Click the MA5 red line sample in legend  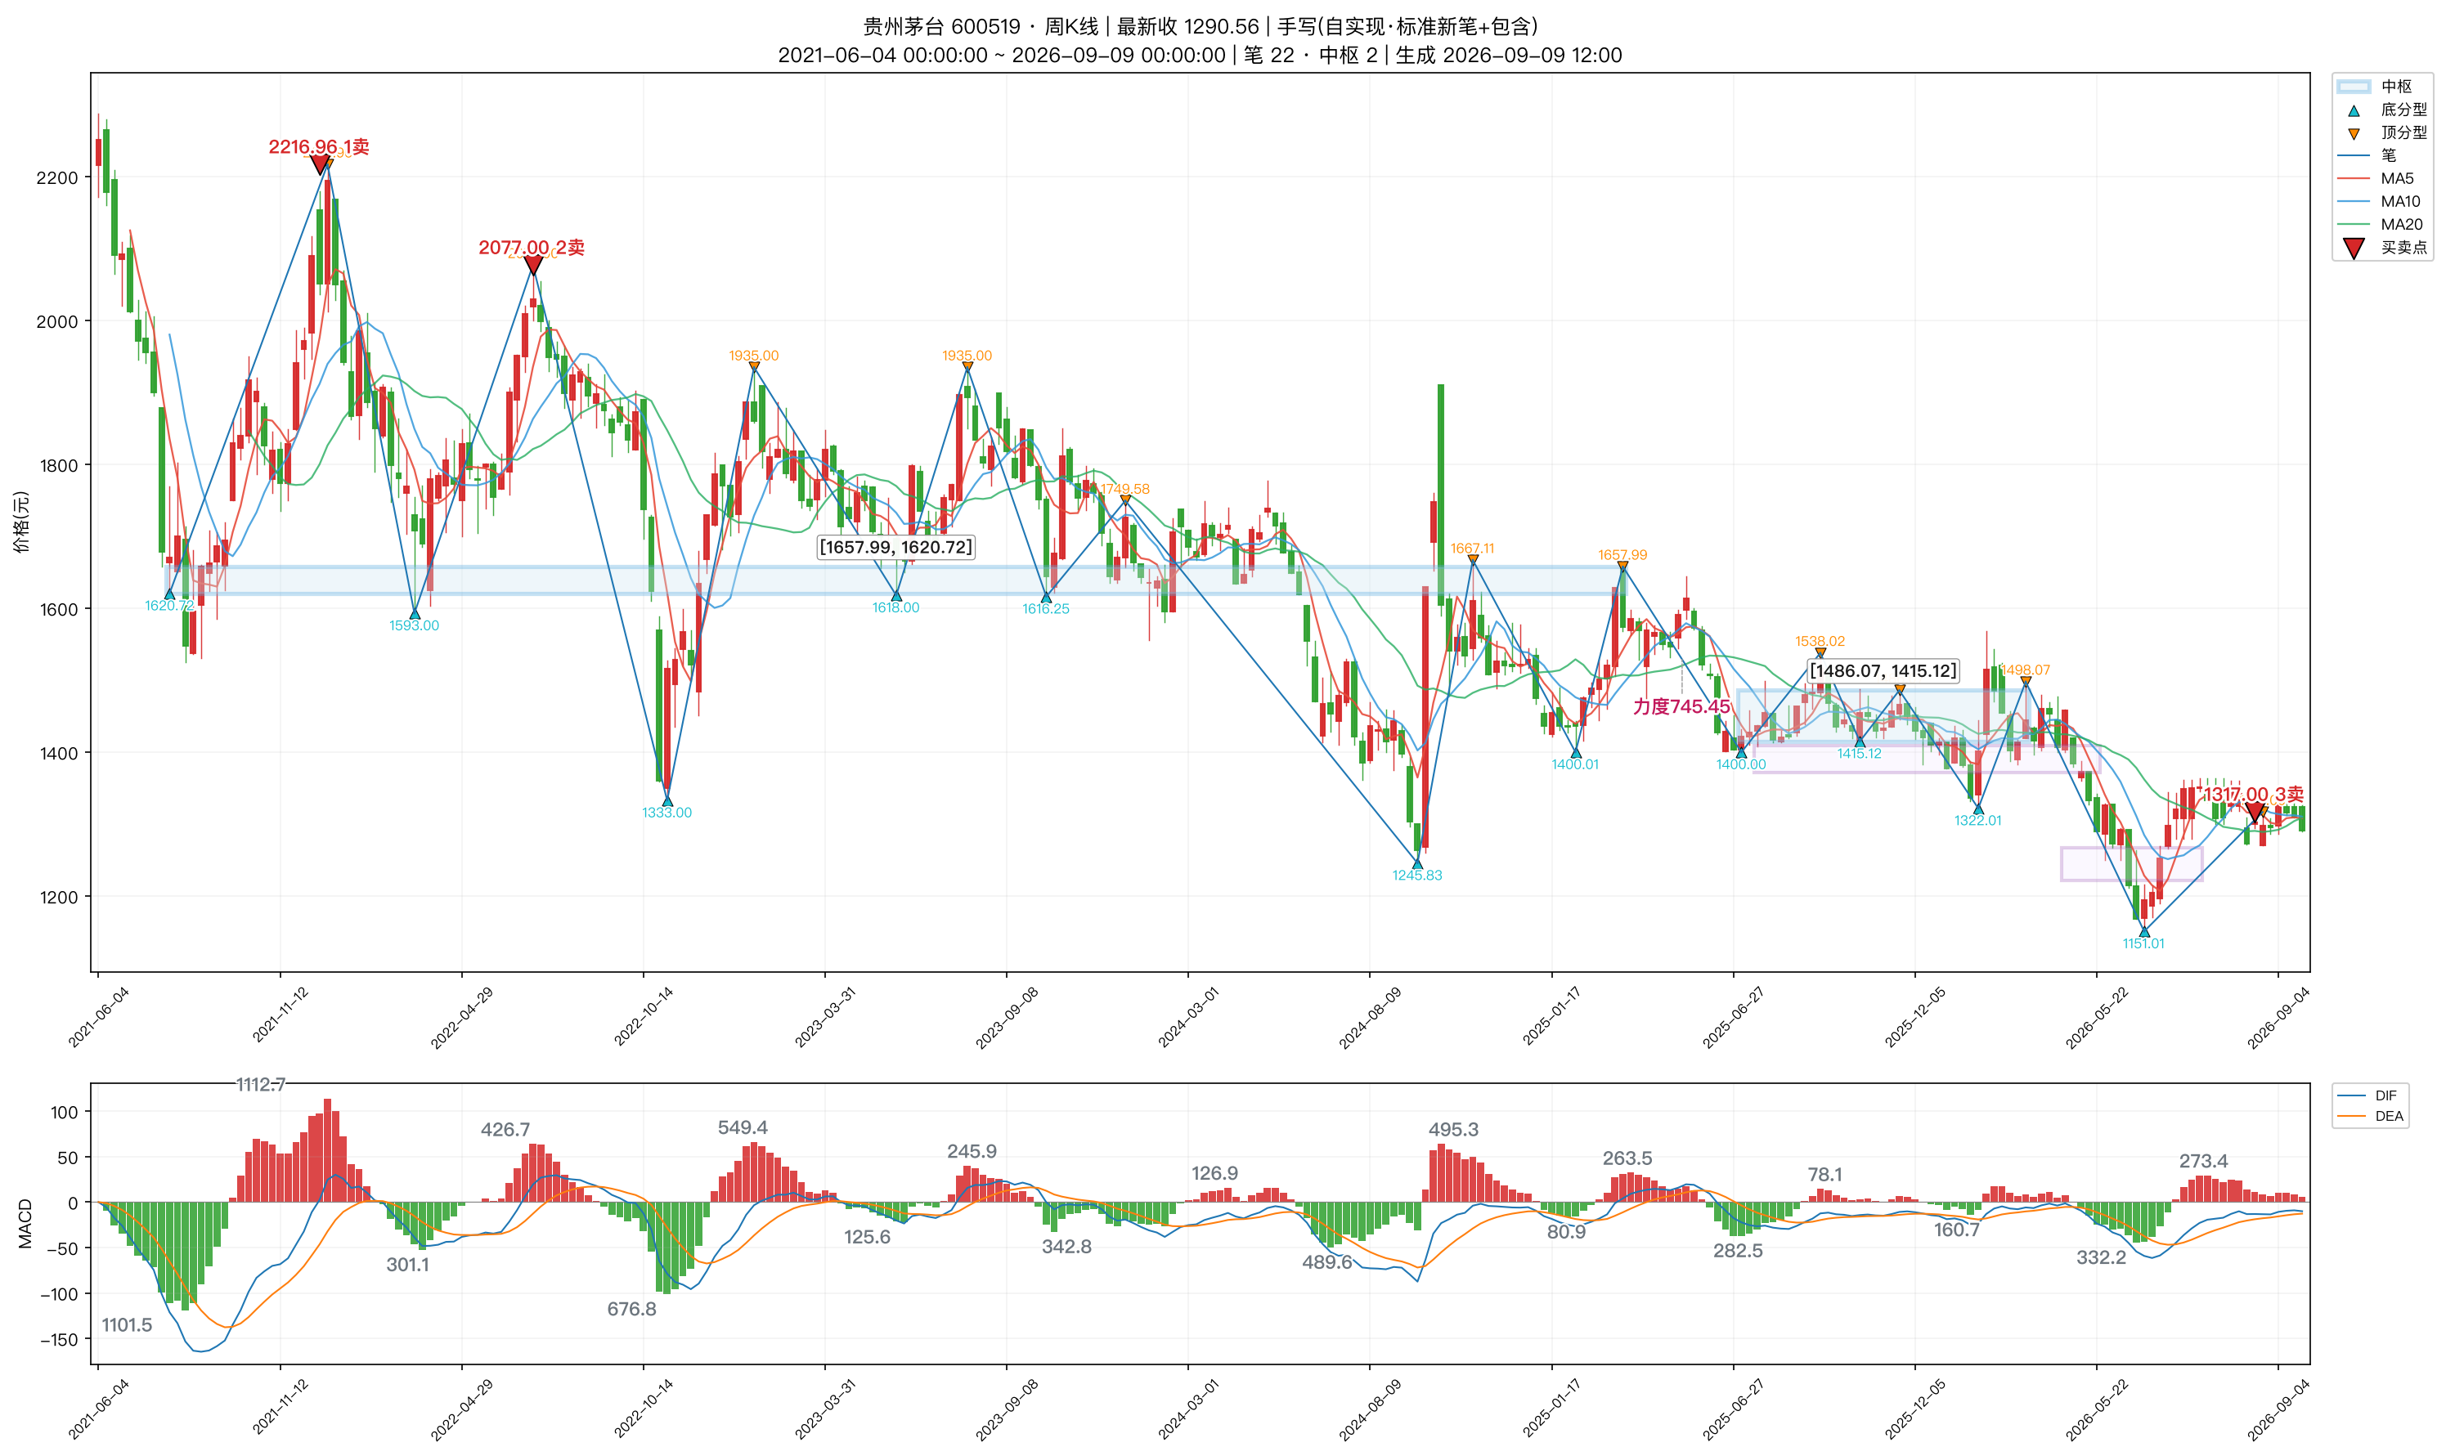2354,178
